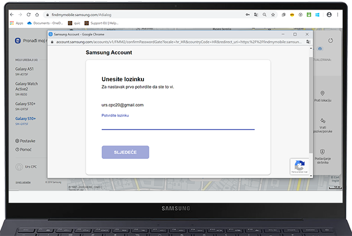Open Postavke settings in sidebar
This screenshot has height=236, width=352.
pyautogui.click(x=25, y=141)
